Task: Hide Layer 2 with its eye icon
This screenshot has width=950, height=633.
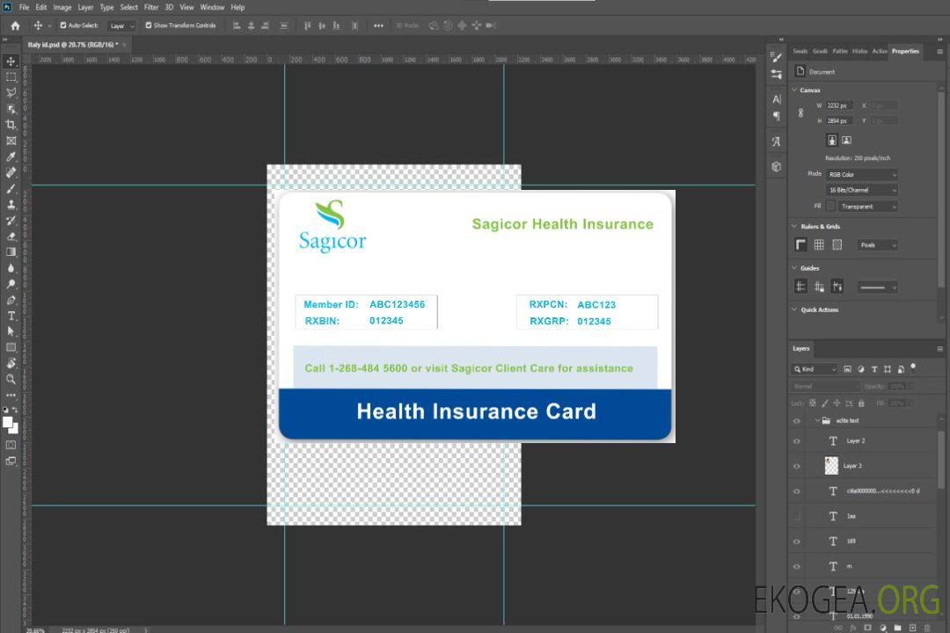Action: tap(797, 441)
